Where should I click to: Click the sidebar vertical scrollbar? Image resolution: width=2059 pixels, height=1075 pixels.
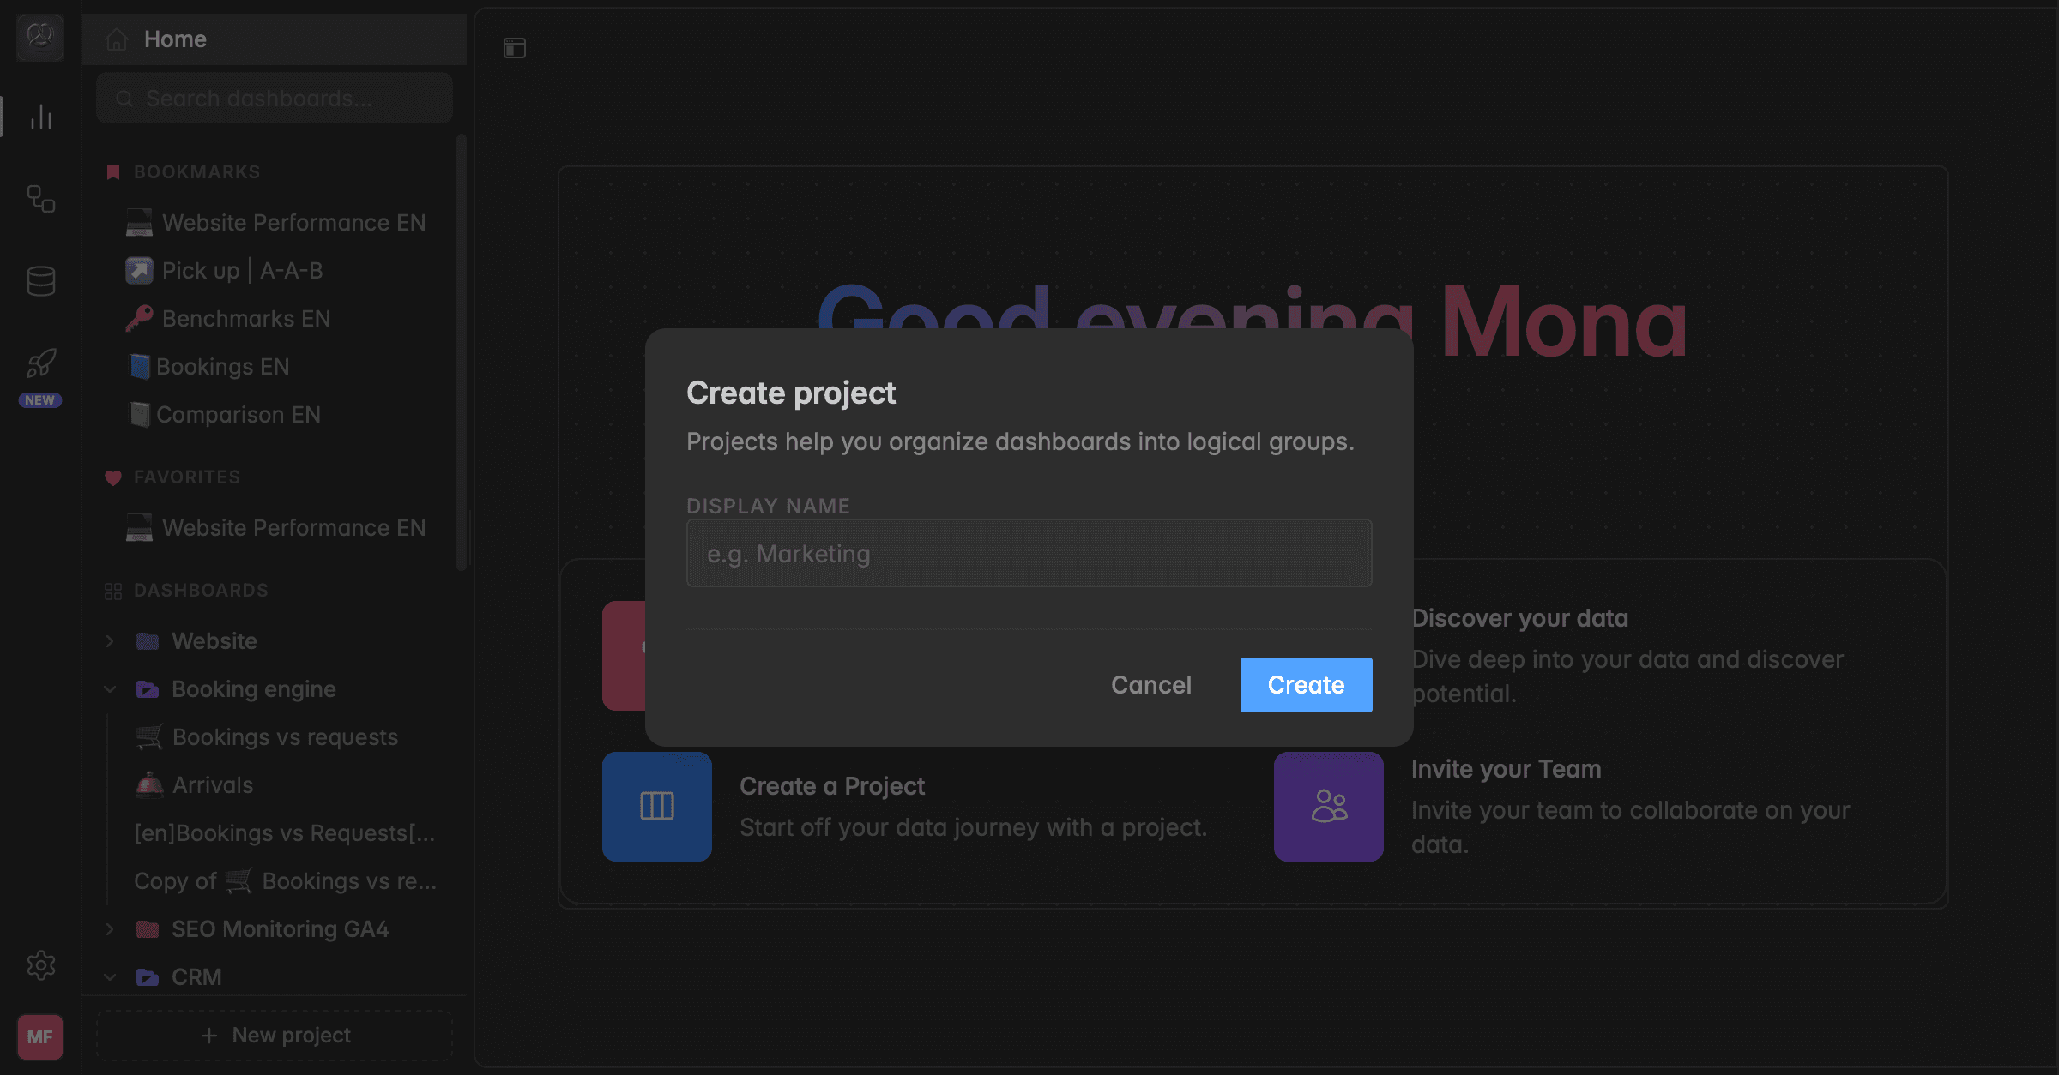pyautogui.click(x=462, y=351)
